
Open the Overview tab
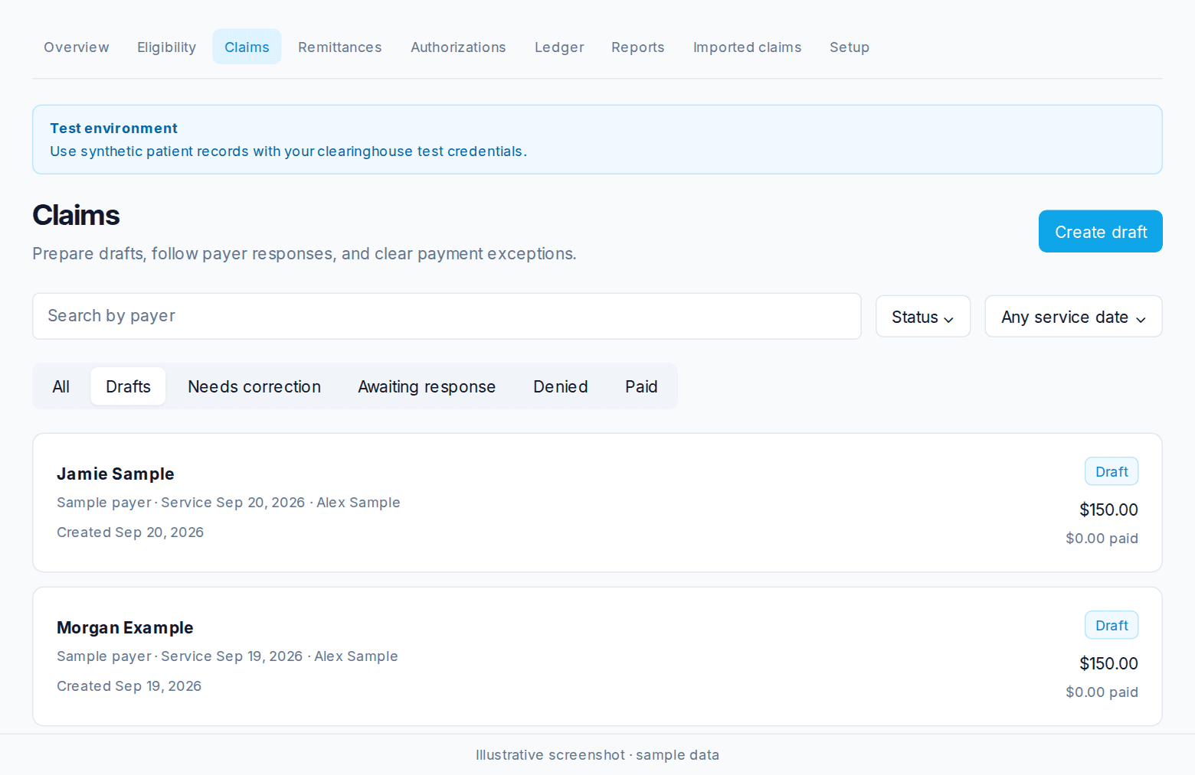[77, 47]
